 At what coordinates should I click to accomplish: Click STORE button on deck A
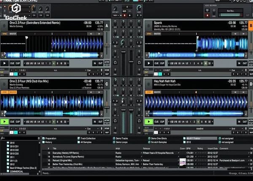[107, 70]
